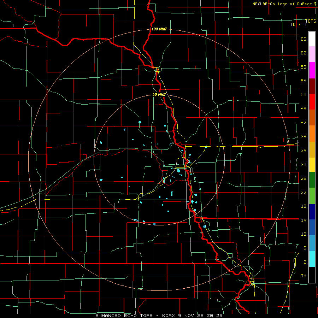Click the legend value '62'
Viewport: 318px width, 318px height.
304,53
